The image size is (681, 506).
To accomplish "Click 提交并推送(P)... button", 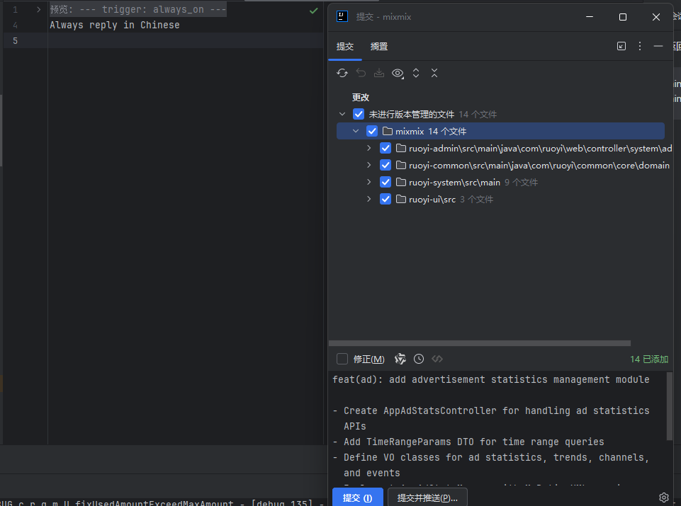I will 427,498.
